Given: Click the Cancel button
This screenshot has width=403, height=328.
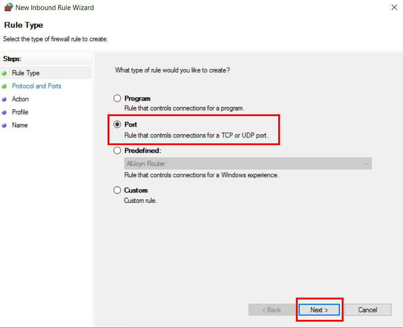Looking at the screenshot, I should click(x=368, y=310).
